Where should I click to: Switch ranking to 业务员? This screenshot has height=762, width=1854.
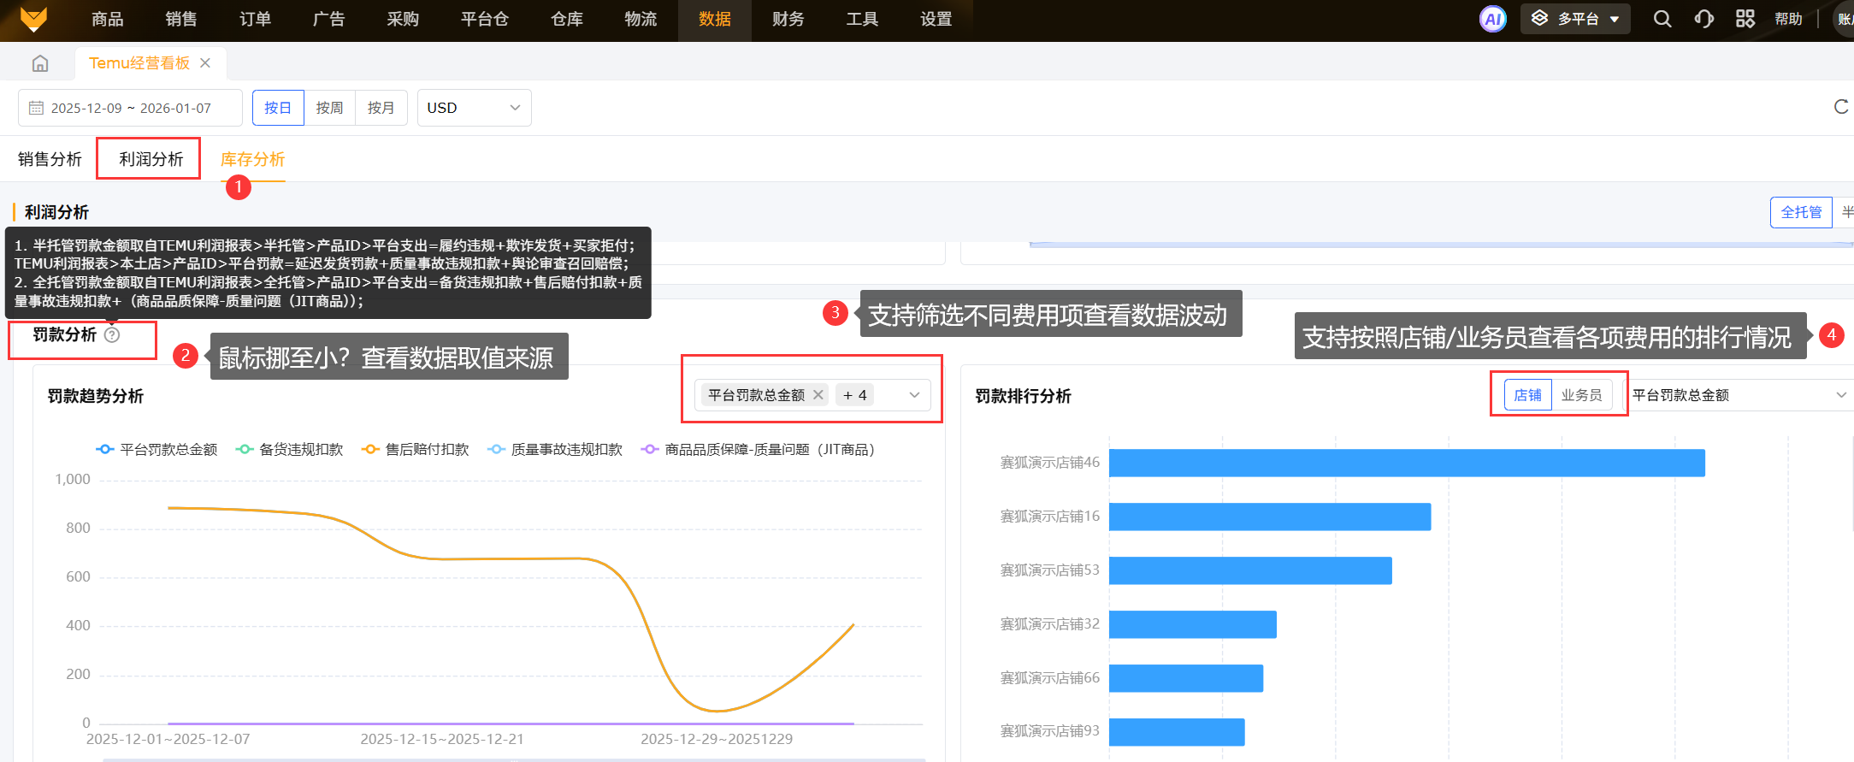1581,395
